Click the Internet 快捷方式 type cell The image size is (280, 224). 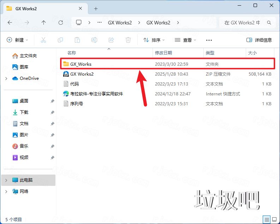[223, 94]
